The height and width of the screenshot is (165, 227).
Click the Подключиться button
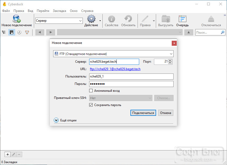[x=143, y=113]
